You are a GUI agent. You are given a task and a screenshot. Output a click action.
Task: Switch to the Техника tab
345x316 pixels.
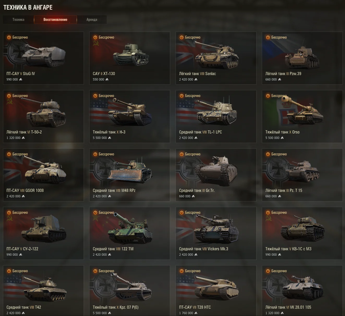point(18,20)
